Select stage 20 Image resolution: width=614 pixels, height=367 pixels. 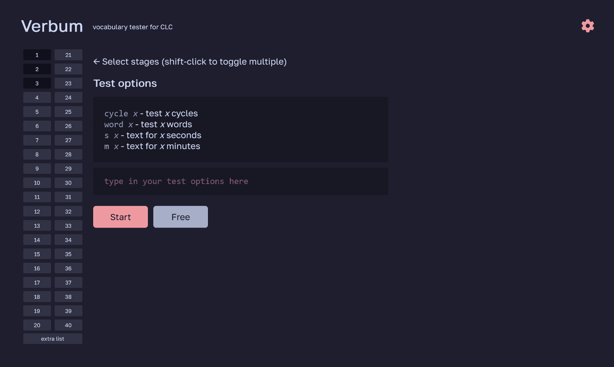pyautogui.click(x=37, y=325)
